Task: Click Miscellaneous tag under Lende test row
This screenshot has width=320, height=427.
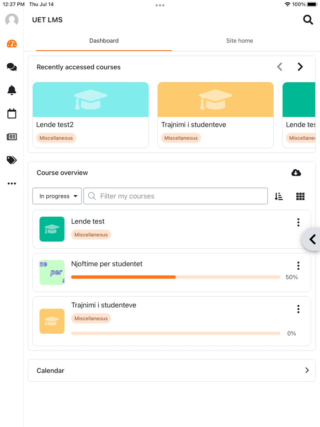Action: [x=91, y=235]
